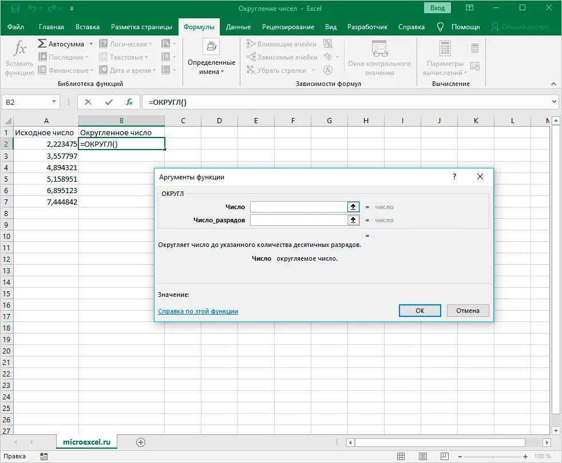The image size is (562, 463).
Task: Open Окно контрольного значения
Action: click(379, 58)
